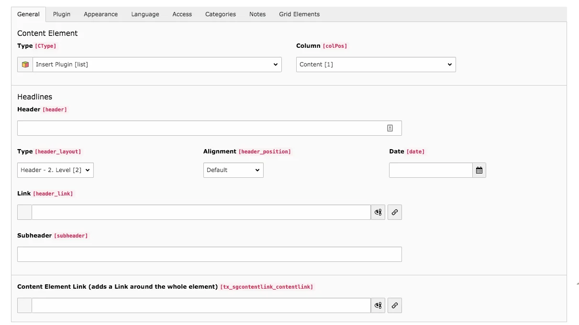This screenshot has height=325, width=579.
Task: Select the Categories tab
Action: [x=220, y=14]
